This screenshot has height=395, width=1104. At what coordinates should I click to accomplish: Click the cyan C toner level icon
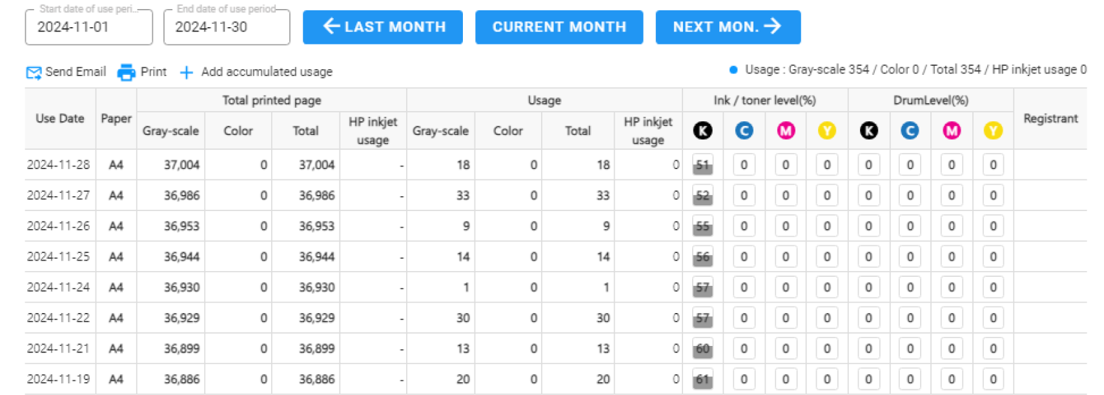coord(744,131)
